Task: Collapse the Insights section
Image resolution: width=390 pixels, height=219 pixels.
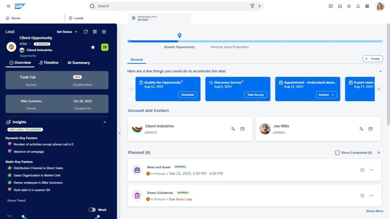Action: tap(105, 122)
